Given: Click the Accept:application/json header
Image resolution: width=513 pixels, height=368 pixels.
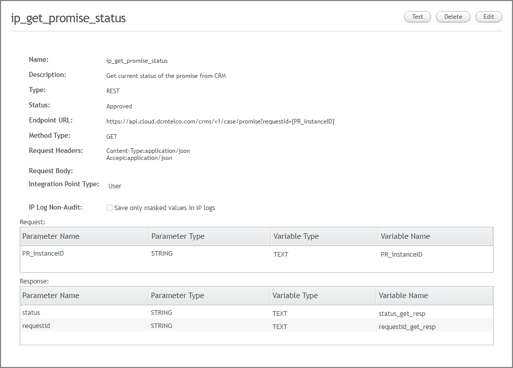Looking at the screenshot, I should [x=139, y=158].
